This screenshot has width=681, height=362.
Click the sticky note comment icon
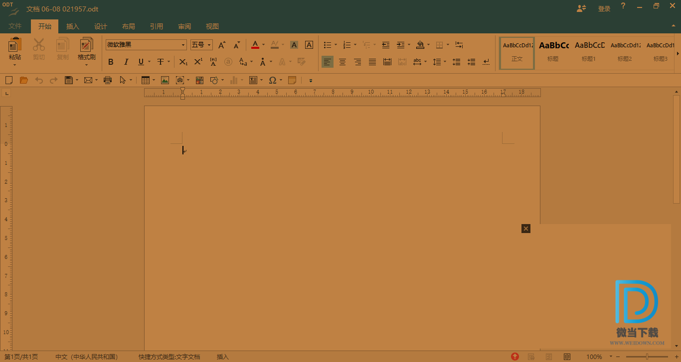(292, 80)
